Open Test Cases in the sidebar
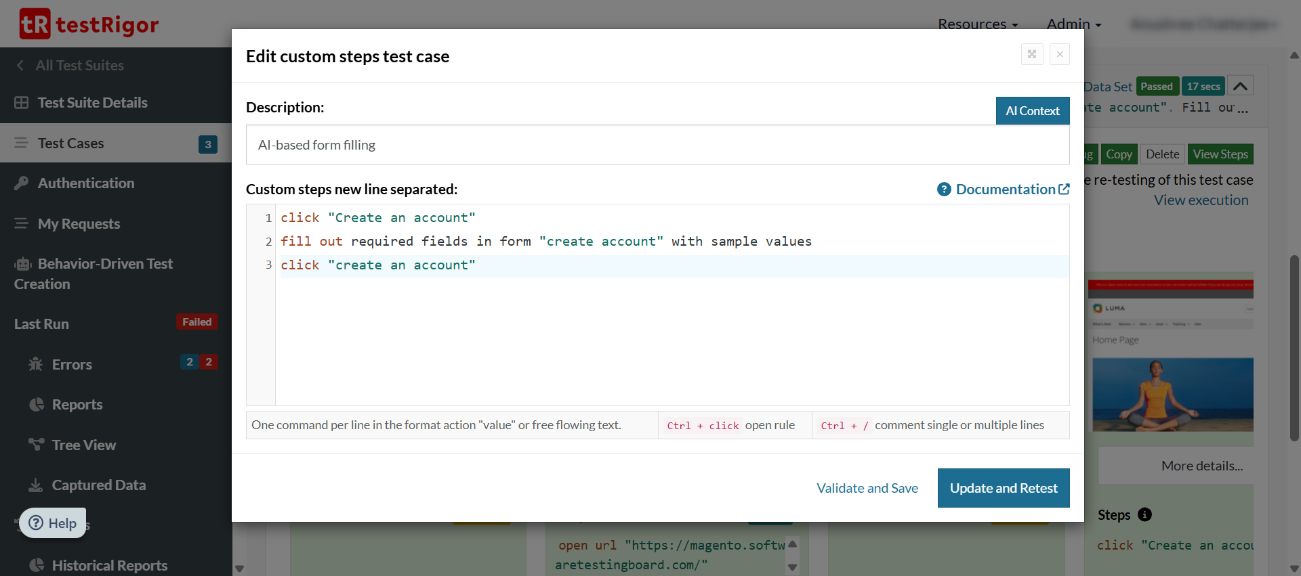Image resolution: width=1301 pixels, height=576 pixels. [71, 143]
